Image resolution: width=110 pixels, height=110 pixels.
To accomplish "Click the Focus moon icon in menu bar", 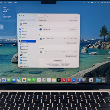I will 85,3.
